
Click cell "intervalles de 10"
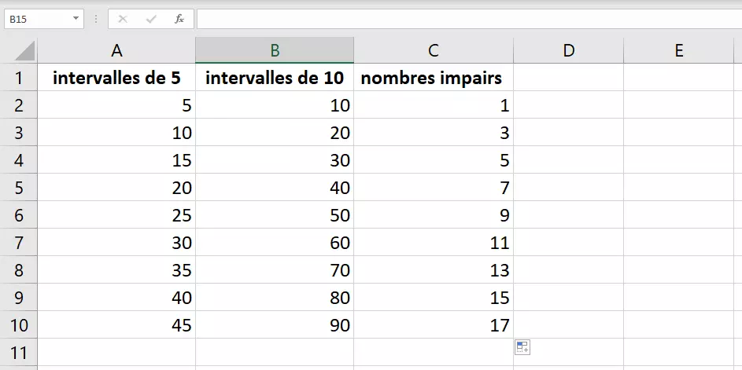pyautogui.click(x=275, y=78)
